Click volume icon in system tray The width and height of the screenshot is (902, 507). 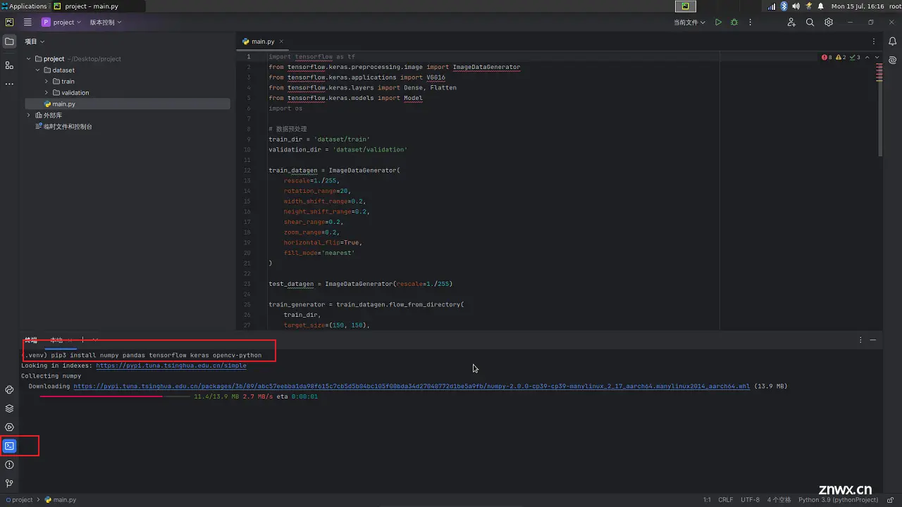coord(796,6)
